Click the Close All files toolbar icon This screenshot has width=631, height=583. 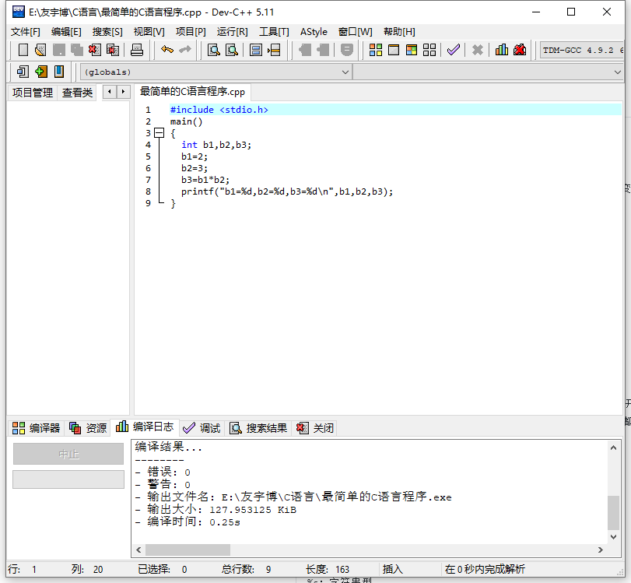113,50
